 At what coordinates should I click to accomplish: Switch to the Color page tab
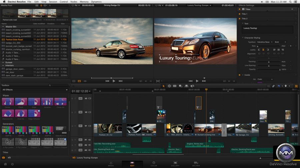[154, 164]
